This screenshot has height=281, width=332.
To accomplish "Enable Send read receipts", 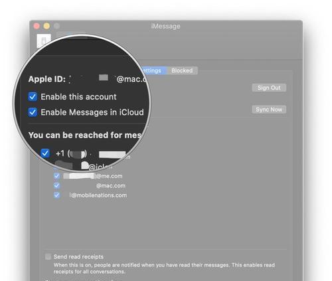I will tap(48, 256).
